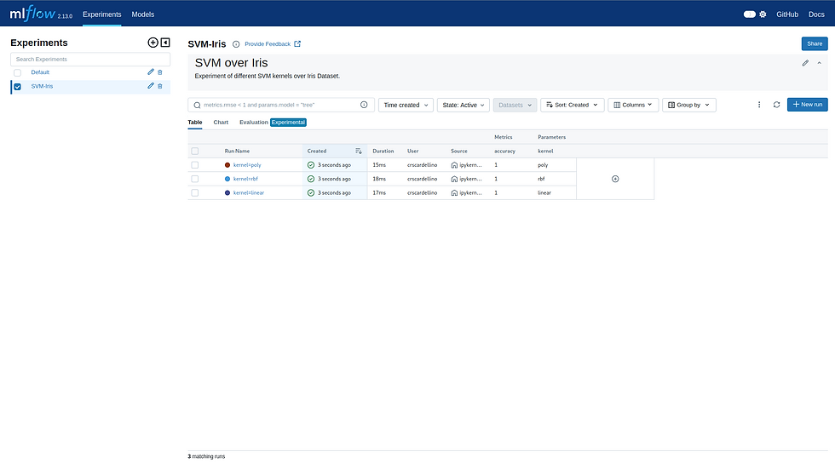
Task: Open the Time created dropdown
Action: point(406,105)
